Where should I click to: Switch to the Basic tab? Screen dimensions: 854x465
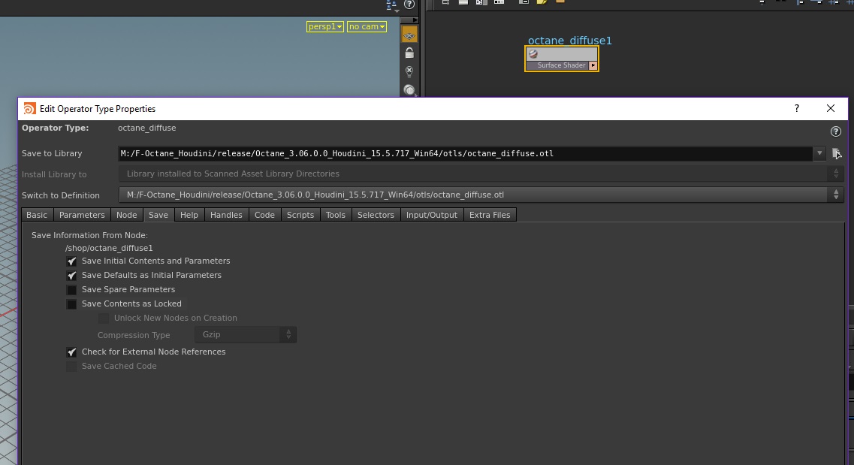tap(37, 215)
